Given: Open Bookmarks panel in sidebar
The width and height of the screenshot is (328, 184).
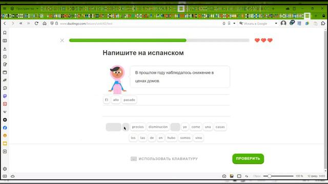Looking at the screenshot, I should coord(5,33).
